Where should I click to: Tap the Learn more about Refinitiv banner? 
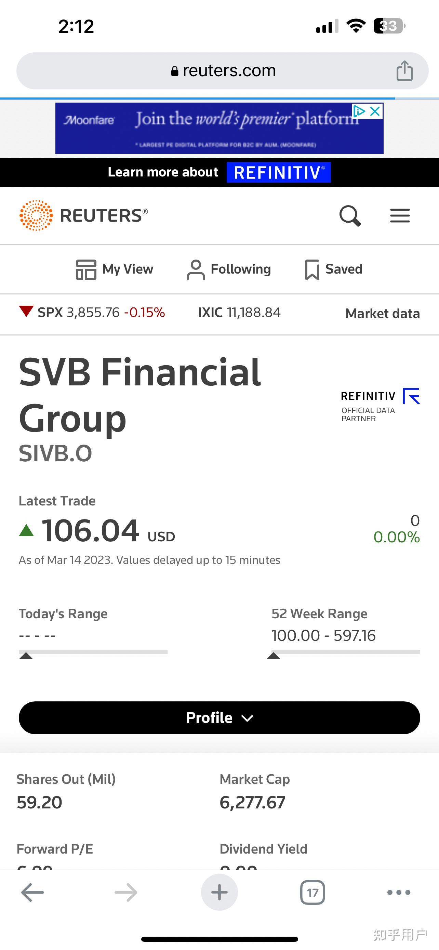tap(219, 172)
